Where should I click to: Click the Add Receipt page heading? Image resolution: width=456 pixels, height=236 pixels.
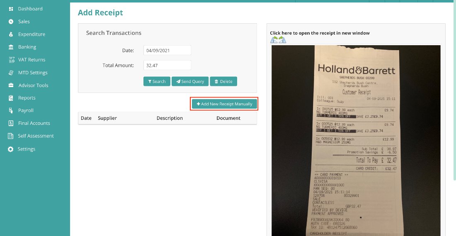(x=100, y=13)
